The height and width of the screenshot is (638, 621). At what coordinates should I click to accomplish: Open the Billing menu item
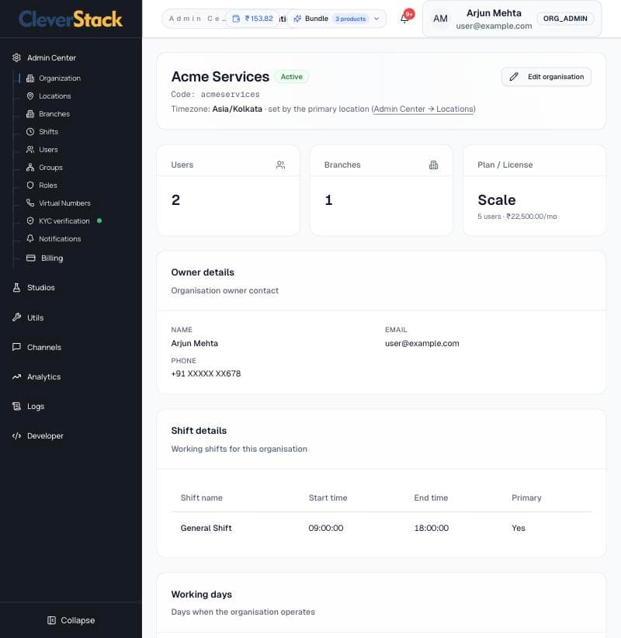[x=52, y=258]
